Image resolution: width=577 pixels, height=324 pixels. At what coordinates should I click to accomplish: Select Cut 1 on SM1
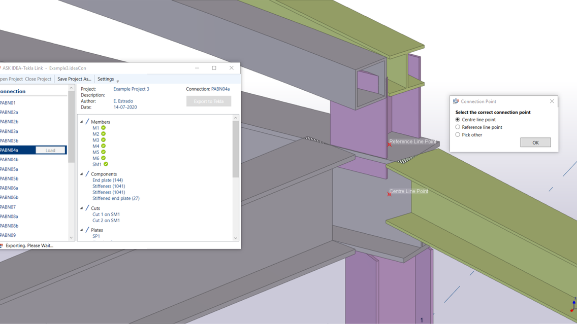click(x=106, y=214)
